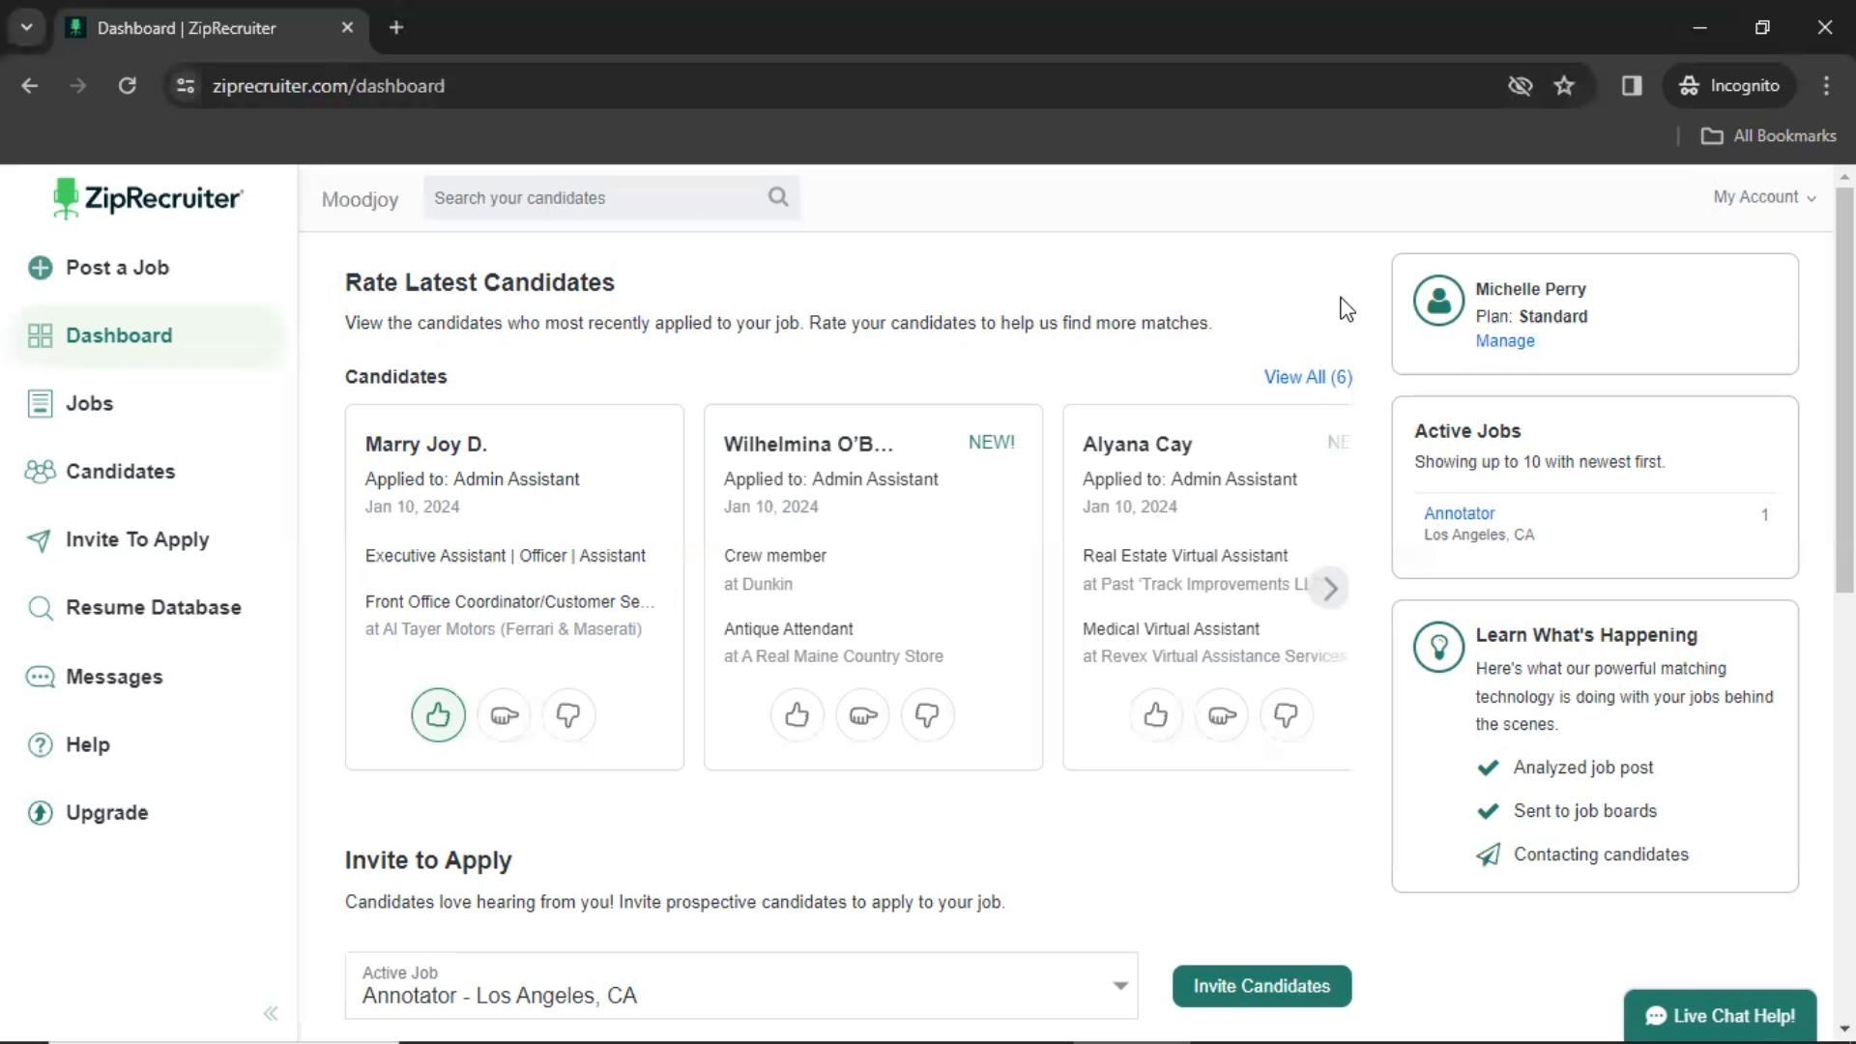Click thumbs down on Wilhelmina O'B.
Image resolution: width=1856 pixels, height=1044 pixels.
click(927, 715)
